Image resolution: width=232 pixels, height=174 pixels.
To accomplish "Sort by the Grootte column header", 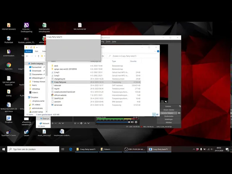I will click(x=133, y=61).
